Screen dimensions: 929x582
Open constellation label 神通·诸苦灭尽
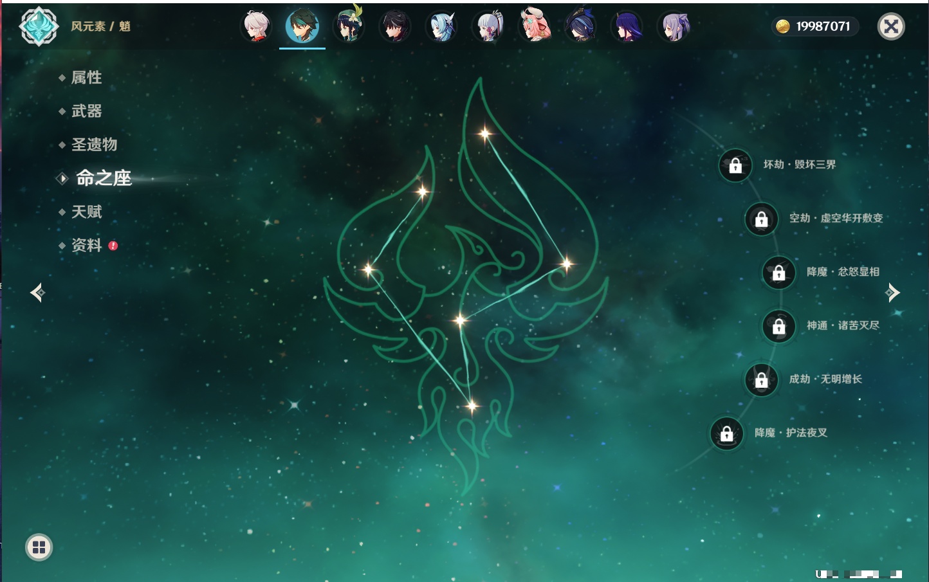(843, 325)
